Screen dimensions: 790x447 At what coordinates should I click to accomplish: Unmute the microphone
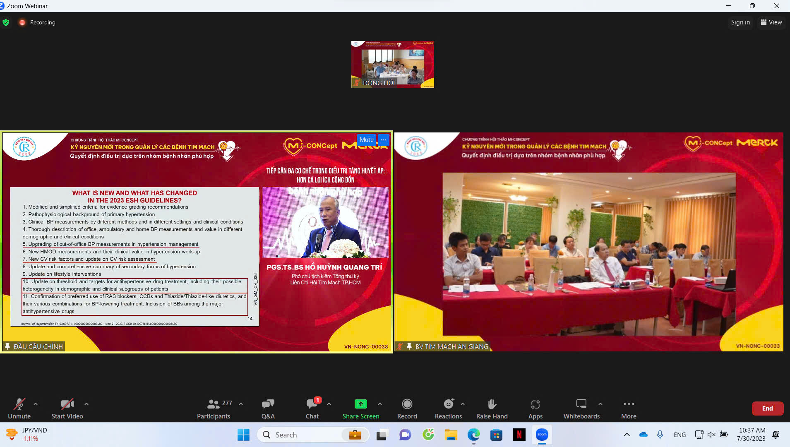[x=19, y=408]
